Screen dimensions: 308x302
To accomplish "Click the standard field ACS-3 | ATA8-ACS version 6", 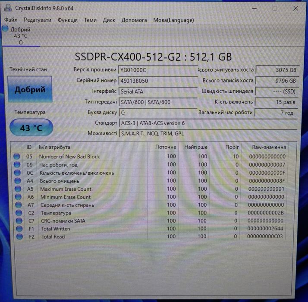I will tap(208, 123).
